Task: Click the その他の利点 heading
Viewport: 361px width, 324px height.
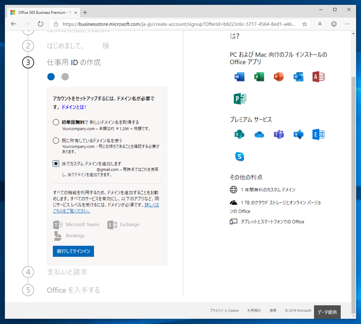Action: pyautogui.click(x=246, y=177)
